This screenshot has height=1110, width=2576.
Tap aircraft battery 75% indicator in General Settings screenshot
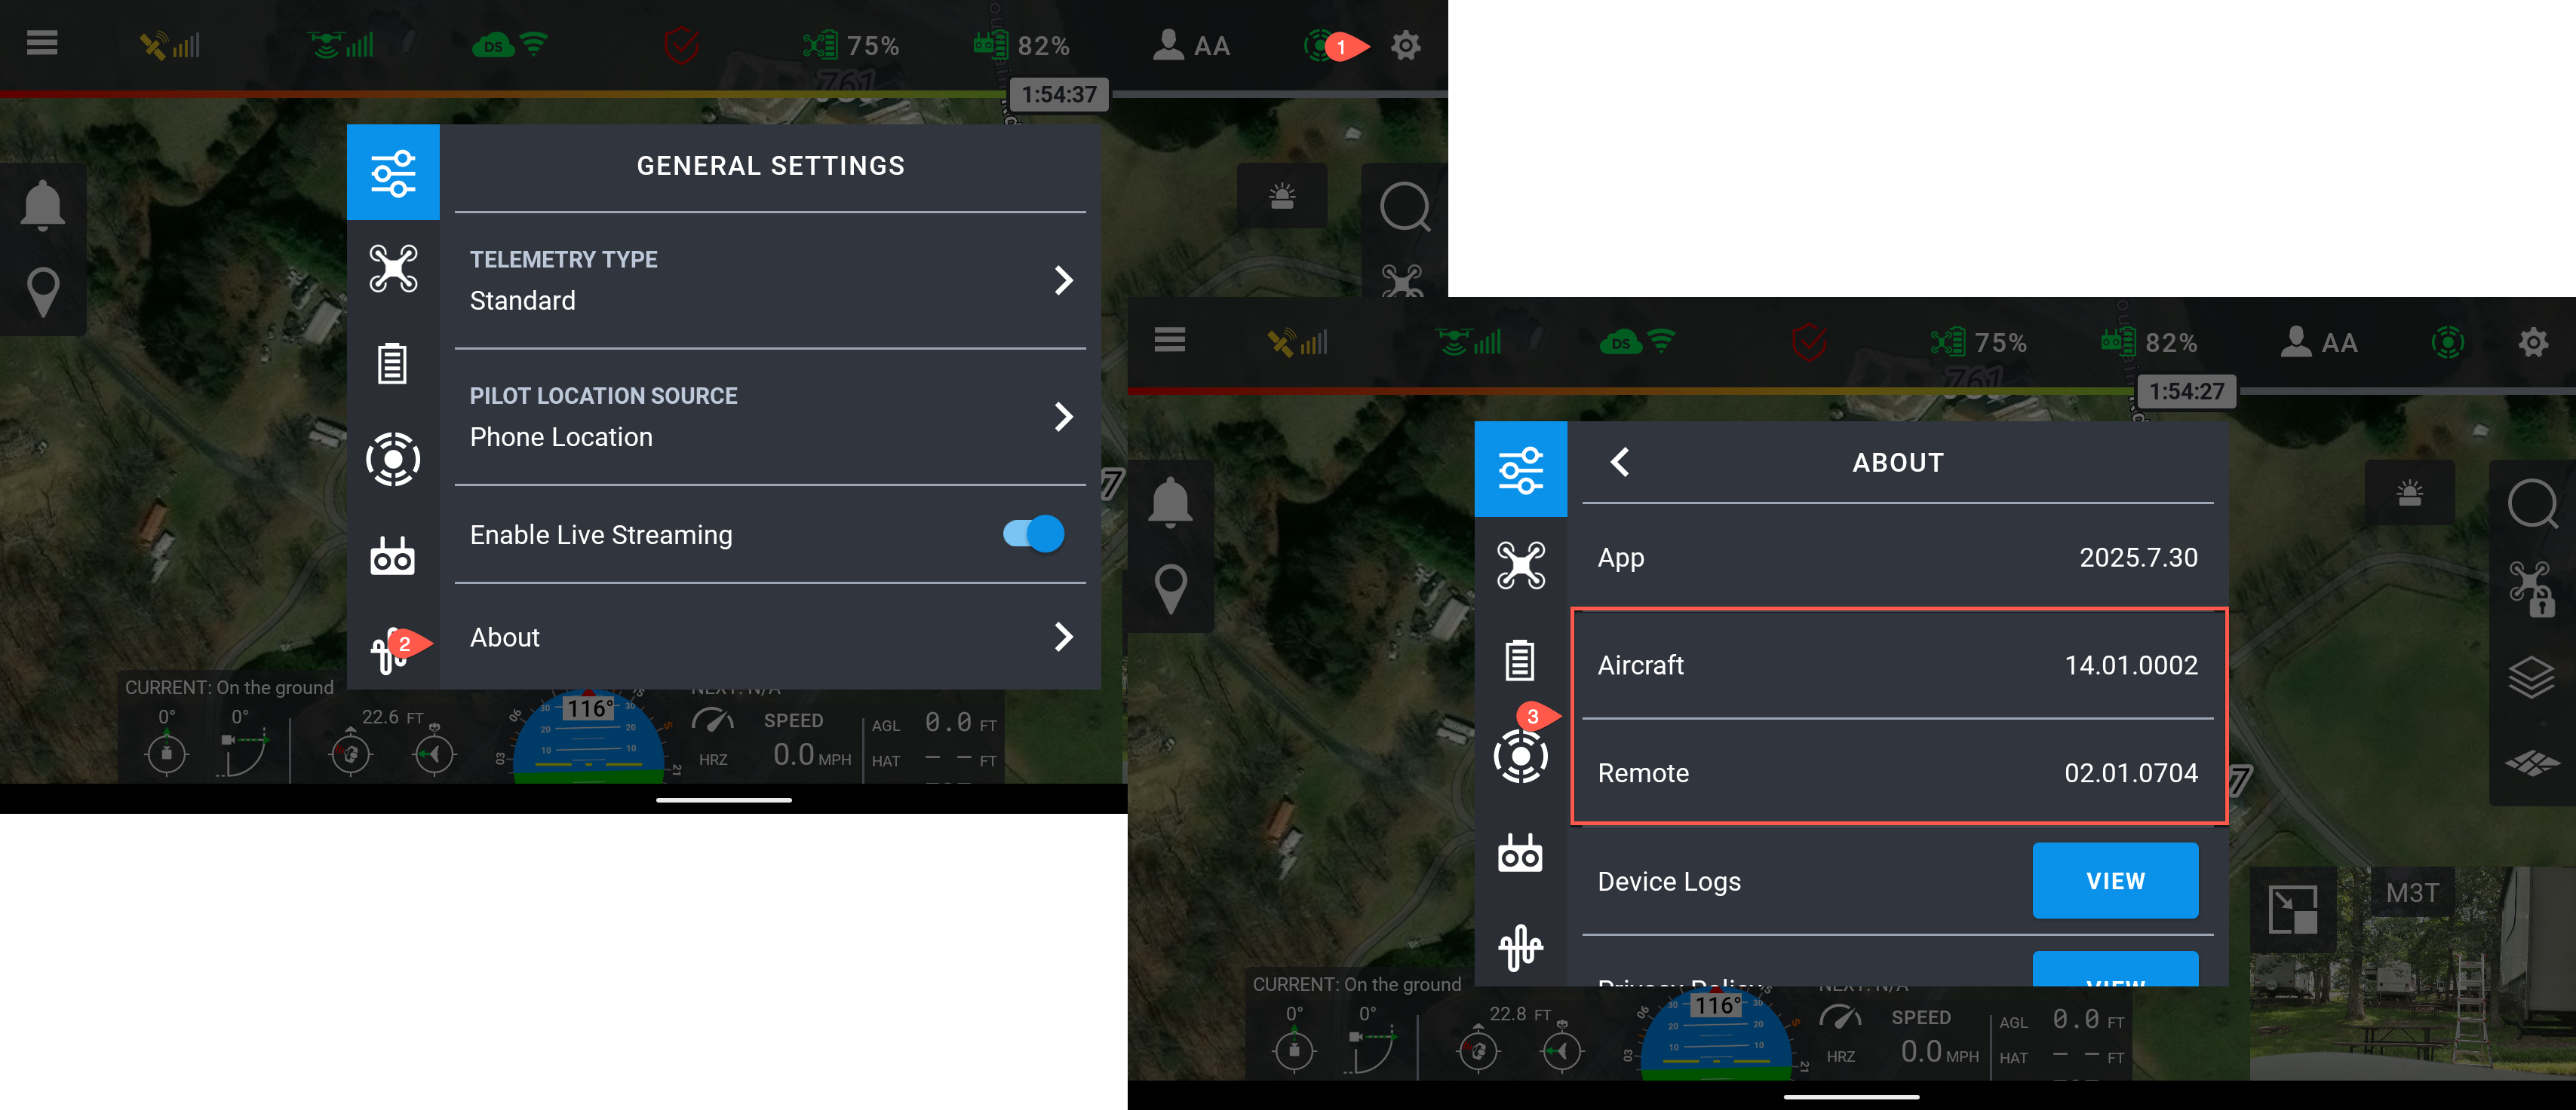851,45
